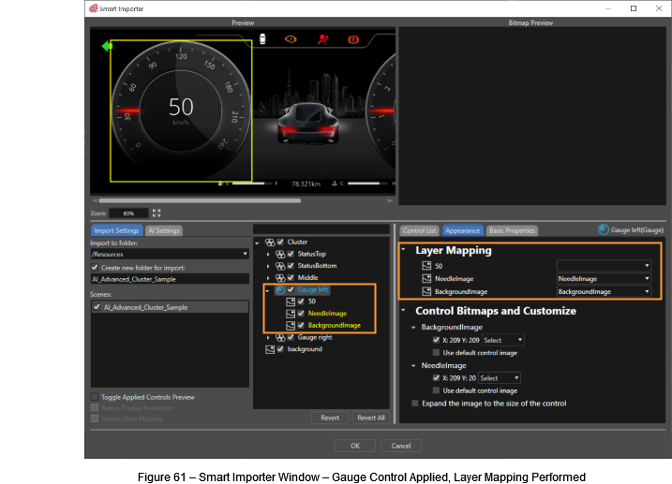Click the preview horizontal scrollbar
672x484 pixels.
[200, 200]
